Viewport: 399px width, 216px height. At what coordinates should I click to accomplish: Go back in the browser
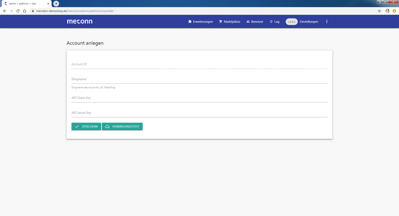click(x=5, y=11)
